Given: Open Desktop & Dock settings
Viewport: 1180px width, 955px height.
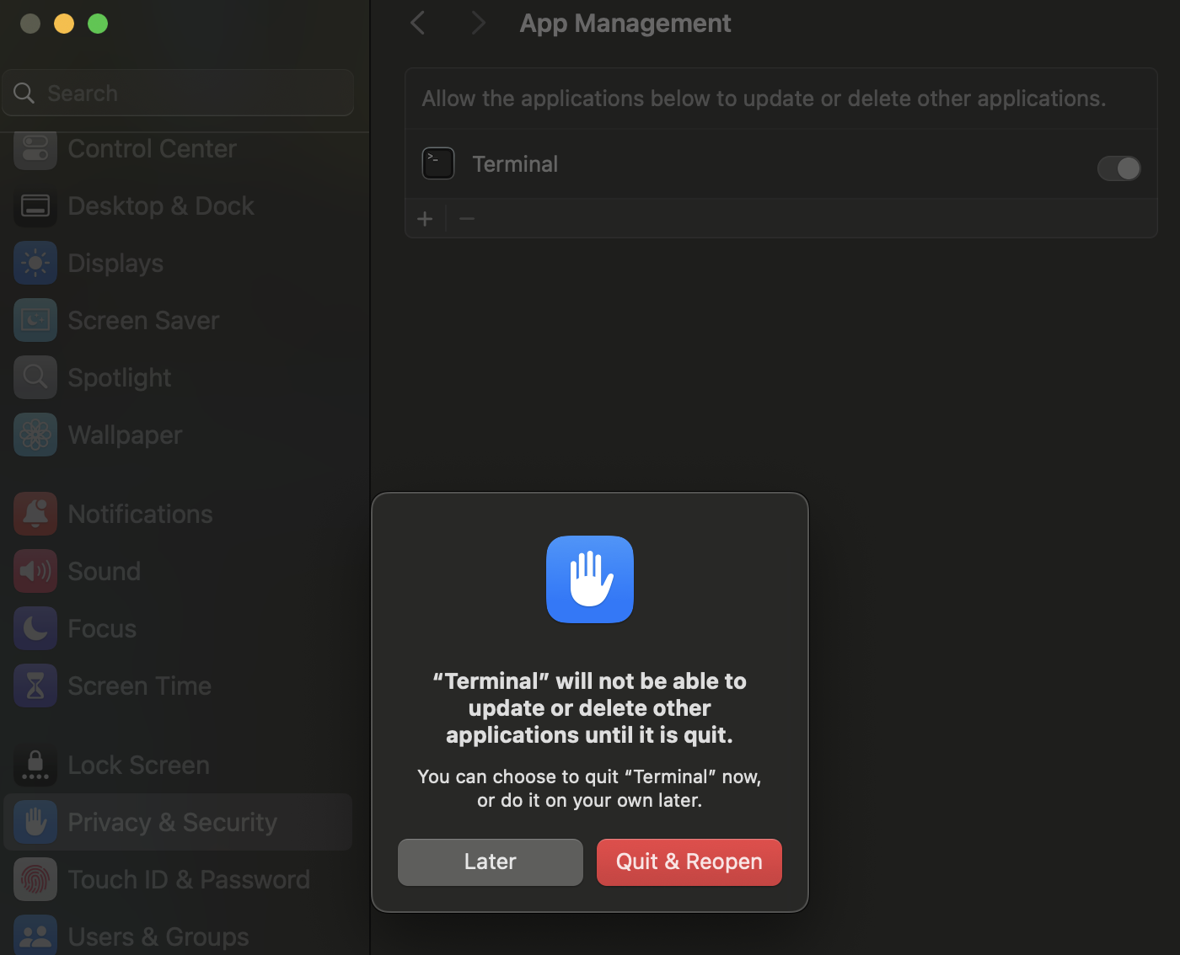Looking at the screenshot, I should 178,205.
